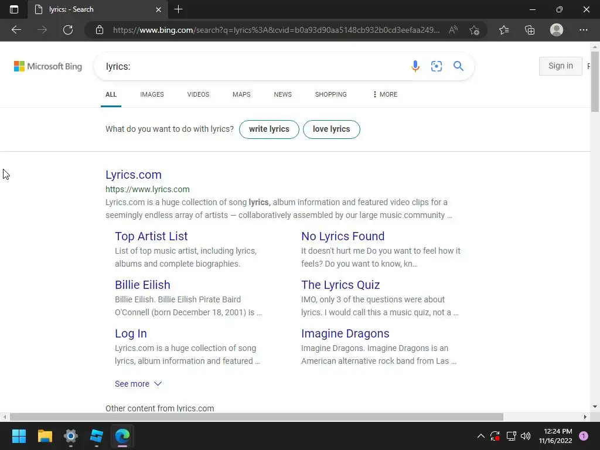This screenshot has height=450, width=600.
Task: Open the clock showing 12:24 PM
Action: [x=555, y=436]
